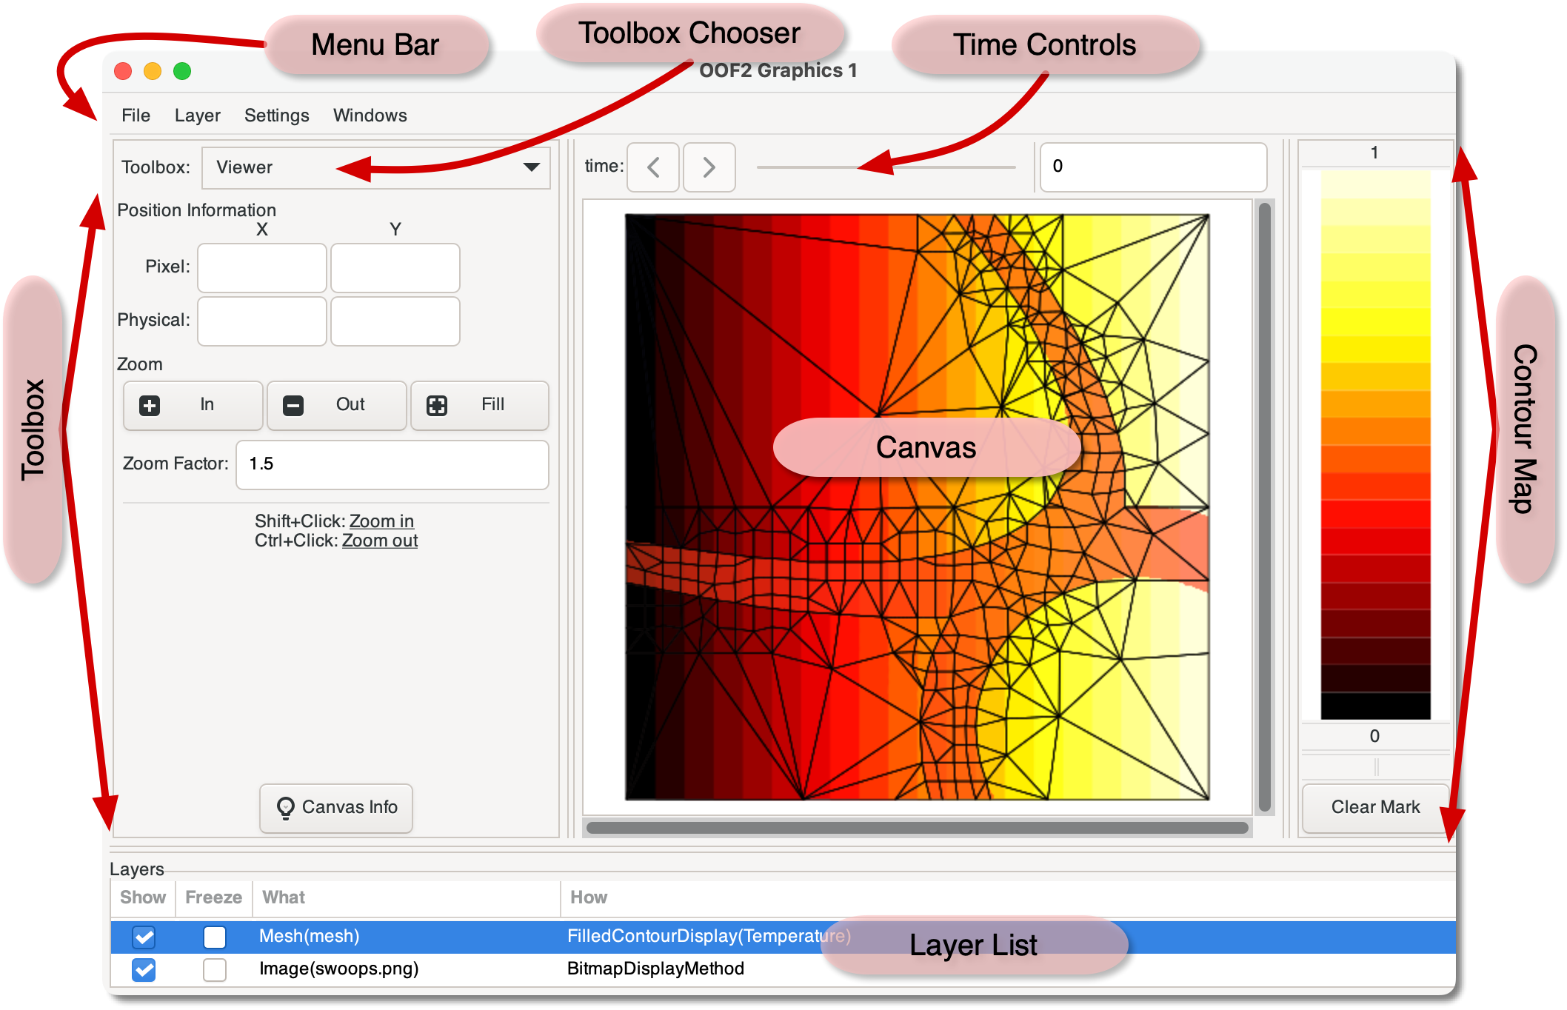Click the yellow minimize window button
The height and width of the screenshot is (1010, 1567).
(153, 71)
